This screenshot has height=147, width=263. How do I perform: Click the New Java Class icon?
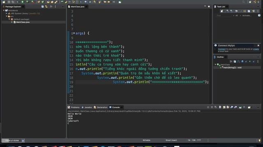(x=43, y=2)
